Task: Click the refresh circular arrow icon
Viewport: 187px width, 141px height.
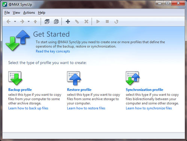Action: click(x=116, y=22)
